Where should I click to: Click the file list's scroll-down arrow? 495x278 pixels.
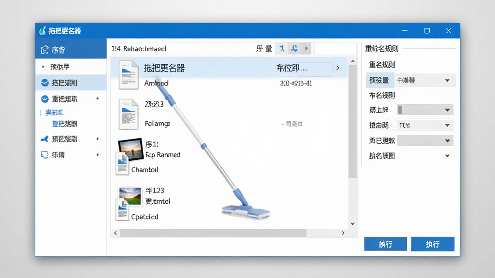352,224
